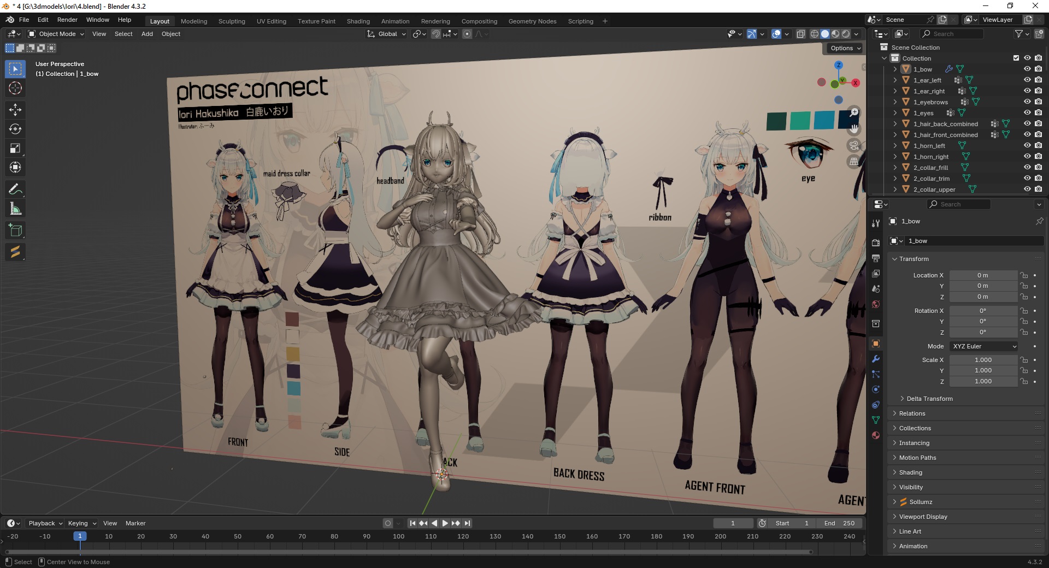Select the Move tool in toolbar
Image resolution: width=1049 pixels, height=568 pixels.
(15, 110)
